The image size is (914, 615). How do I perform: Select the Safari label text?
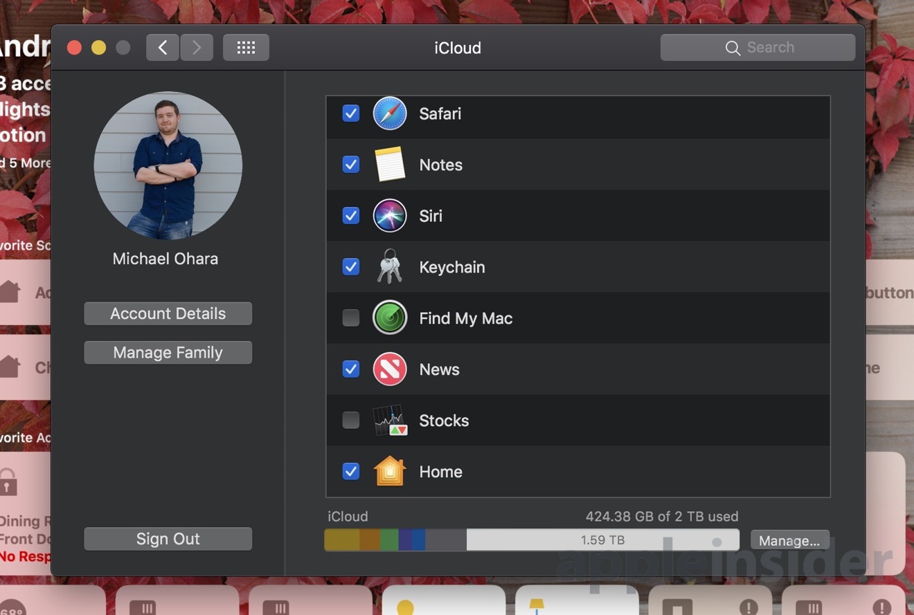click(x=440, y=113)
